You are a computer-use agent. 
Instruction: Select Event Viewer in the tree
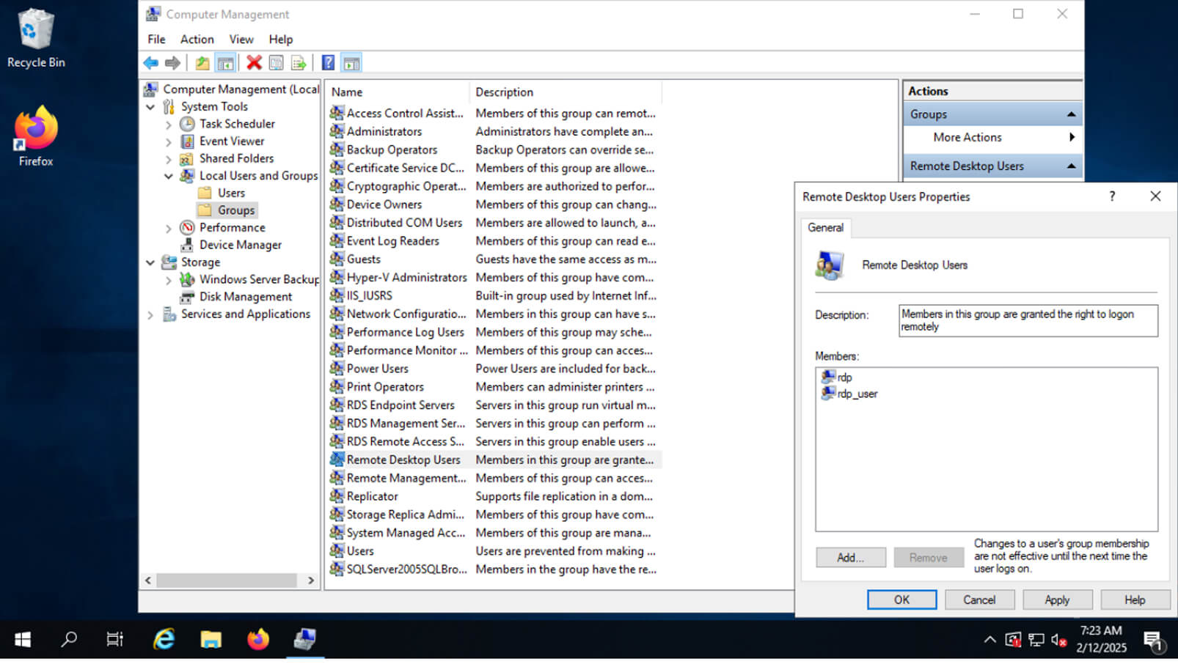click(232, 141)
